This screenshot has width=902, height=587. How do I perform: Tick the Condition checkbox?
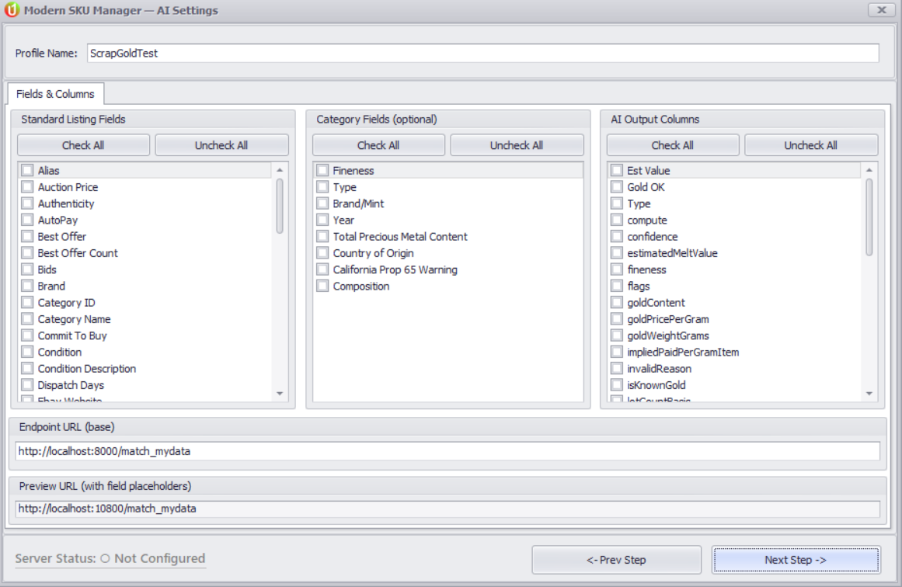[x=28, y=352]
